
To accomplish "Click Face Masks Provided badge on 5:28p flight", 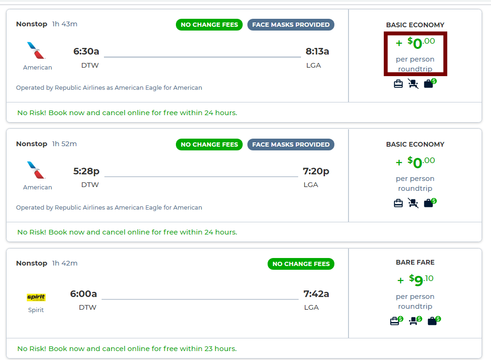I will click(x=291, y=145).
